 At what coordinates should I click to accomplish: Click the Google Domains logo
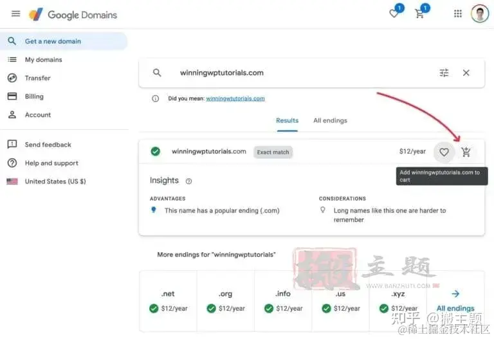point(73,15)
